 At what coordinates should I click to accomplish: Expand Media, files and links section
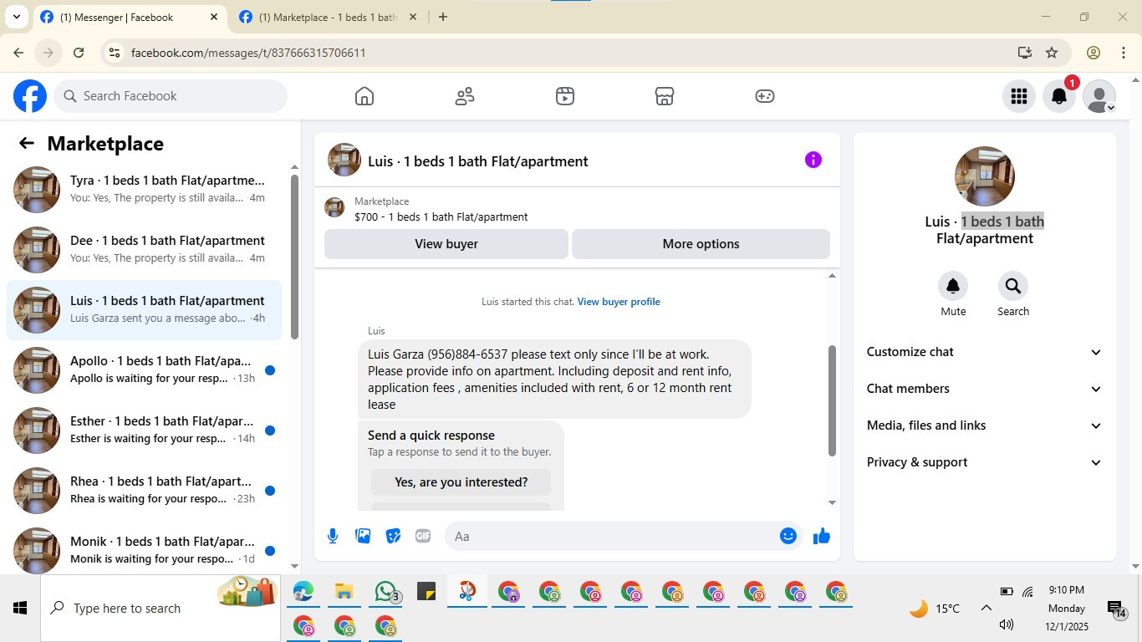click(x=985, y=425)
